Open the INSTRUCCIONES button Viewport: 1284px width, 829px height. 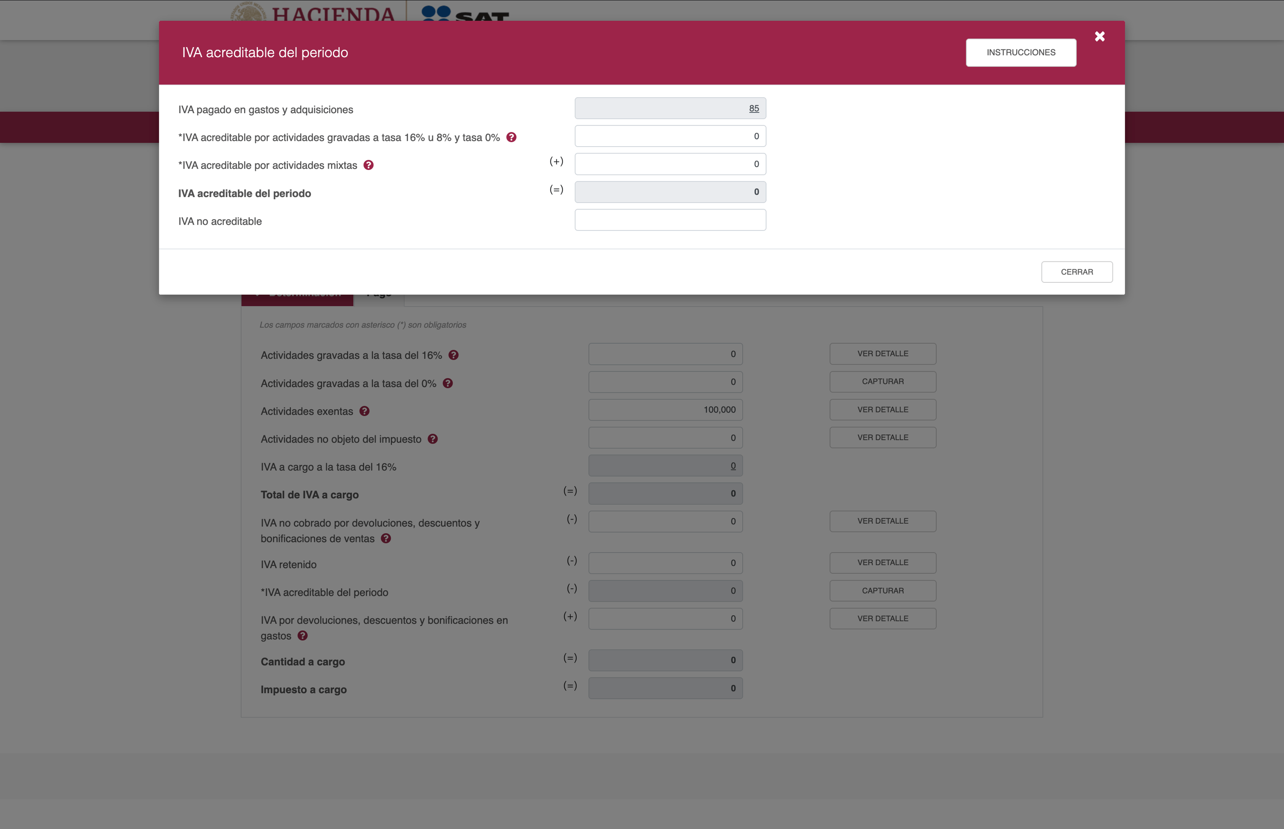pyautogui.click(x=1021, y=53)
